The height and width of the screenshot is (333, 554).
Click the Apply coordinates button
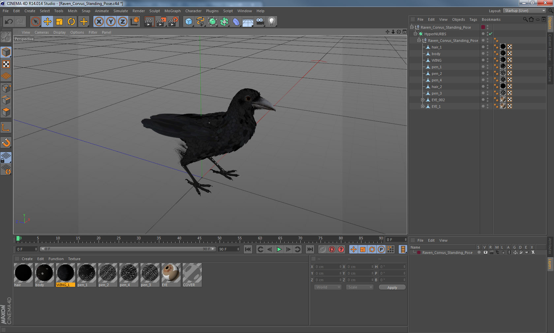[x=392, y=288]
